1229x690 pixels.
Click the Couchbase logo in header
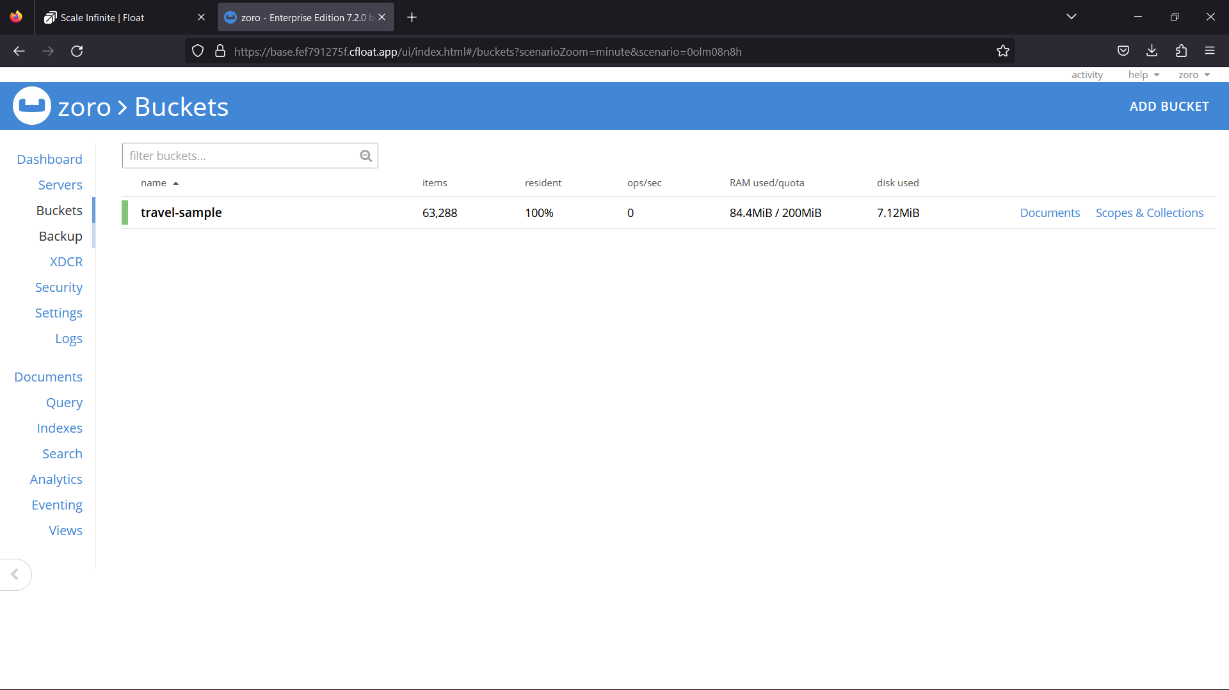(32, 106)
